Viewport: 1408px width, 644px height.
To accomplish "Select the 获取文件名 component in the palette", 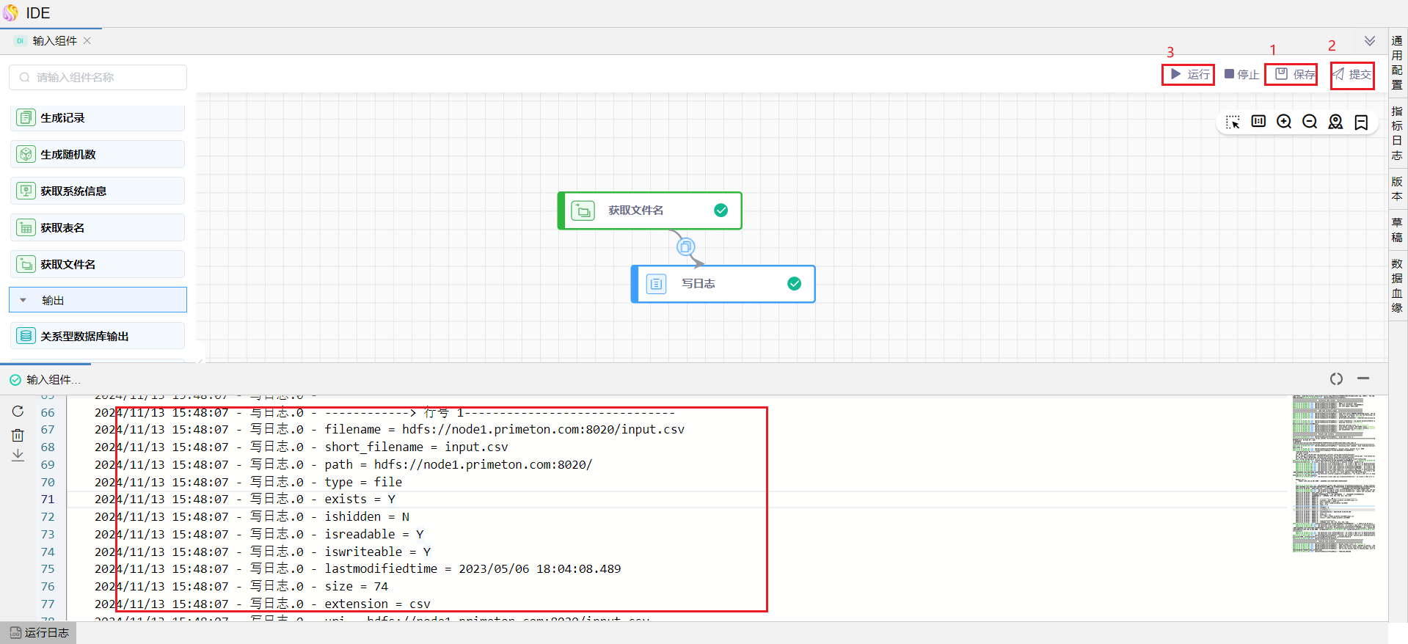I will click(98, 264).
